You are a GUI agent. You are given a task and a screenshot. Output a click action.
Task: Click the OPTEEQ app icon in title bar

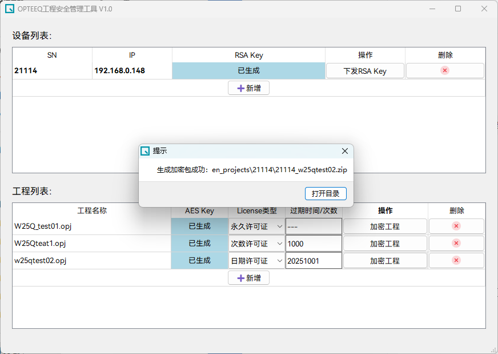tap(10, 9)
